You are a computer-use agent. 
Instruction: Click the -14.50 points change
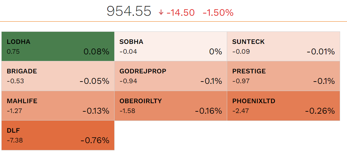[181, 13]
